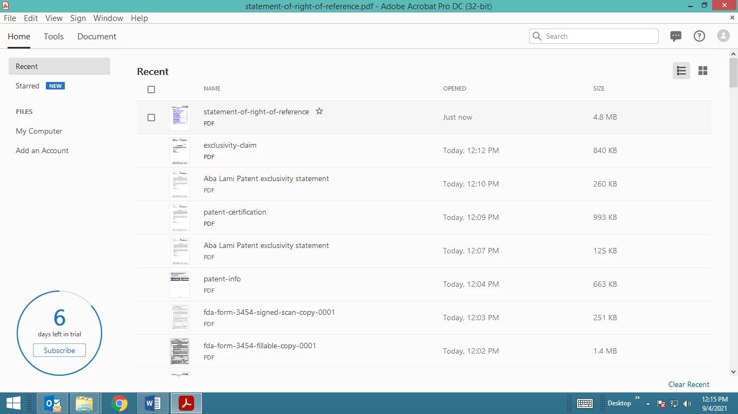Sort by SIZE column header

599,88
